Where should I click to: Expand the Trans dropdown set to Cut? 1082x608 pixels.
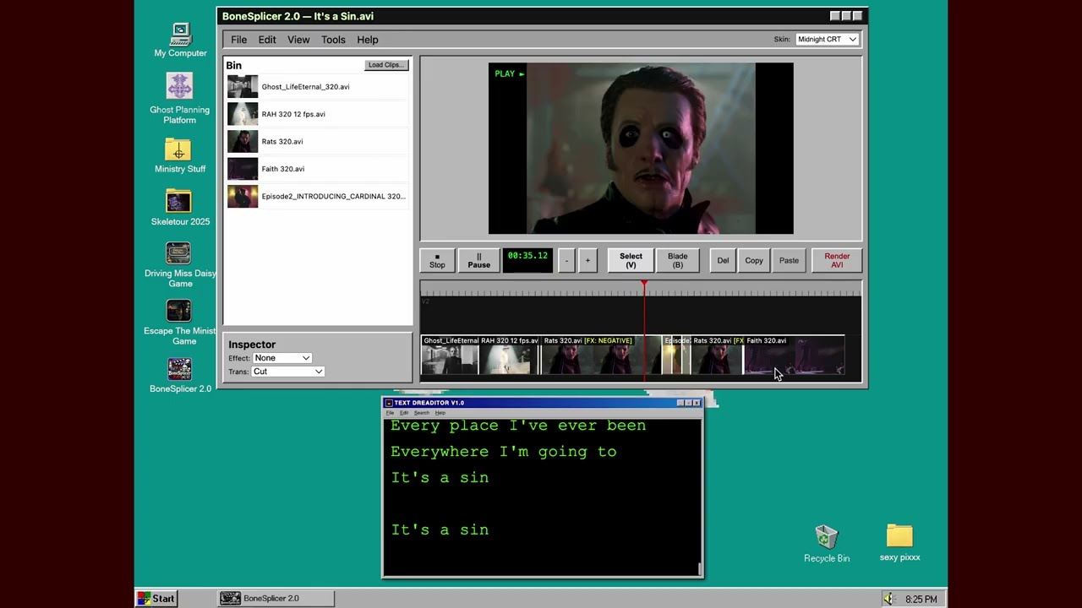pyautogui.click(x=287, y=372)
